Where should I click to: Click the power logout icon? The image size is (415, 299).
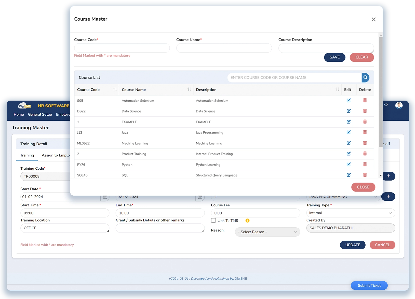(x=386, y=105)
